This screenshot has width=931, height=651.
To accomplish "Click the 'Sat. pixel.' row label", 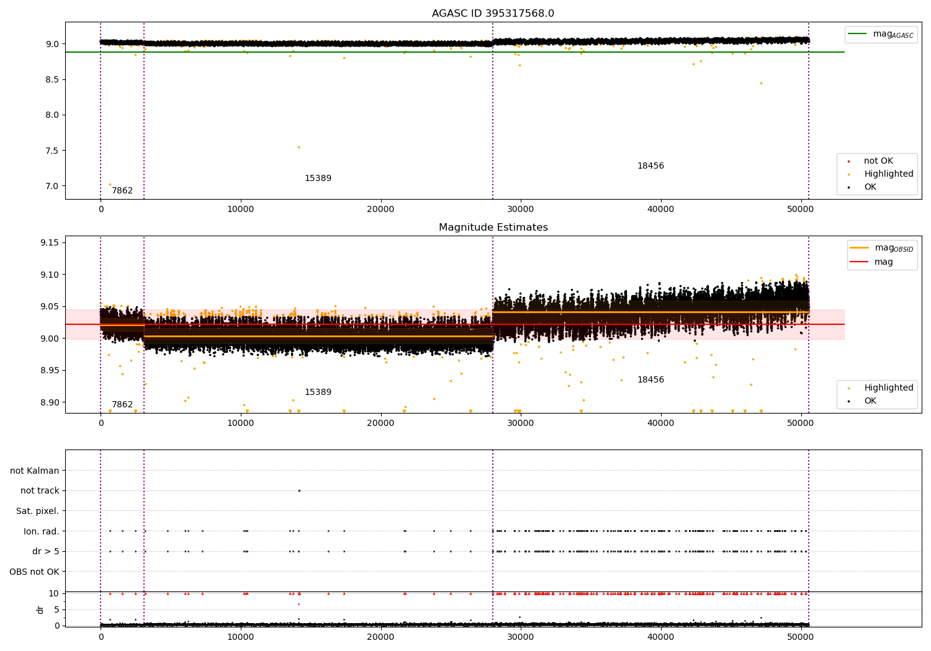I will point(38,511).
